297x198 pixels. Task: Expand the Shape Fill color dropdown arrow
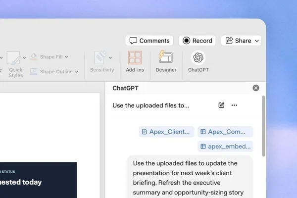click(x=66, y=57)
